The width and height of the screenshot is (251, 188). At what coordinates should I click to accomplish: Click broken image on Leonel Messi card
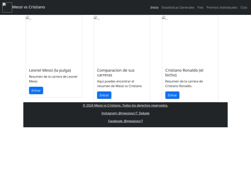(54, 40)
